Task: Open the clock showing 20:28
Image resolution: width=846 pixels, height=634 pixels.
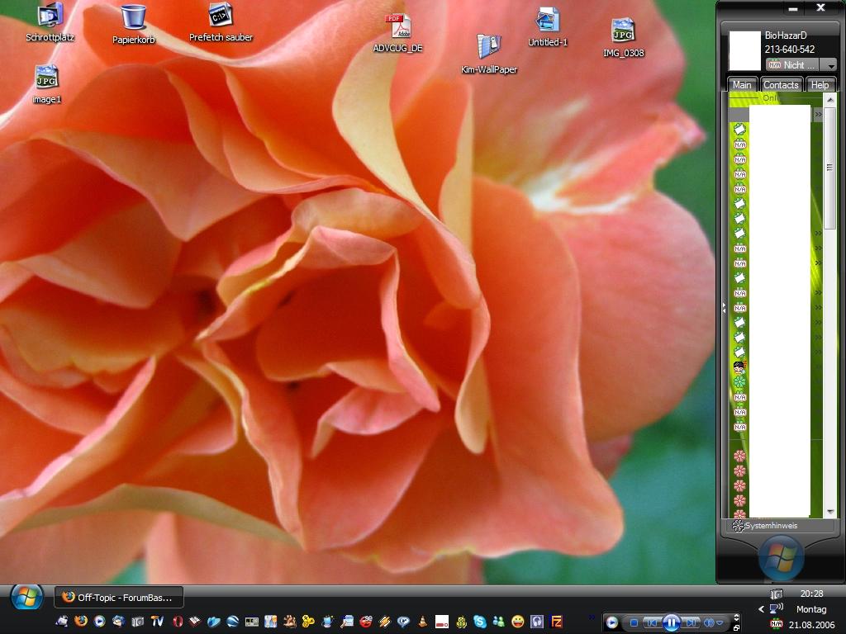Action: (x=811, y=594)
